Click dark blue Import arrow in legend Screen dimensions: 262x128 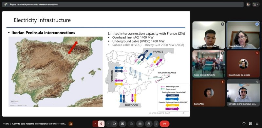[172, 95]
